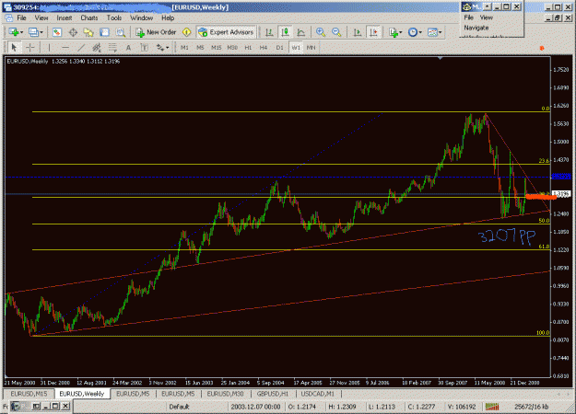This screenshot has height=414, width=576.
Task: Switch timeframe to M30
Action: pos(232,48)
